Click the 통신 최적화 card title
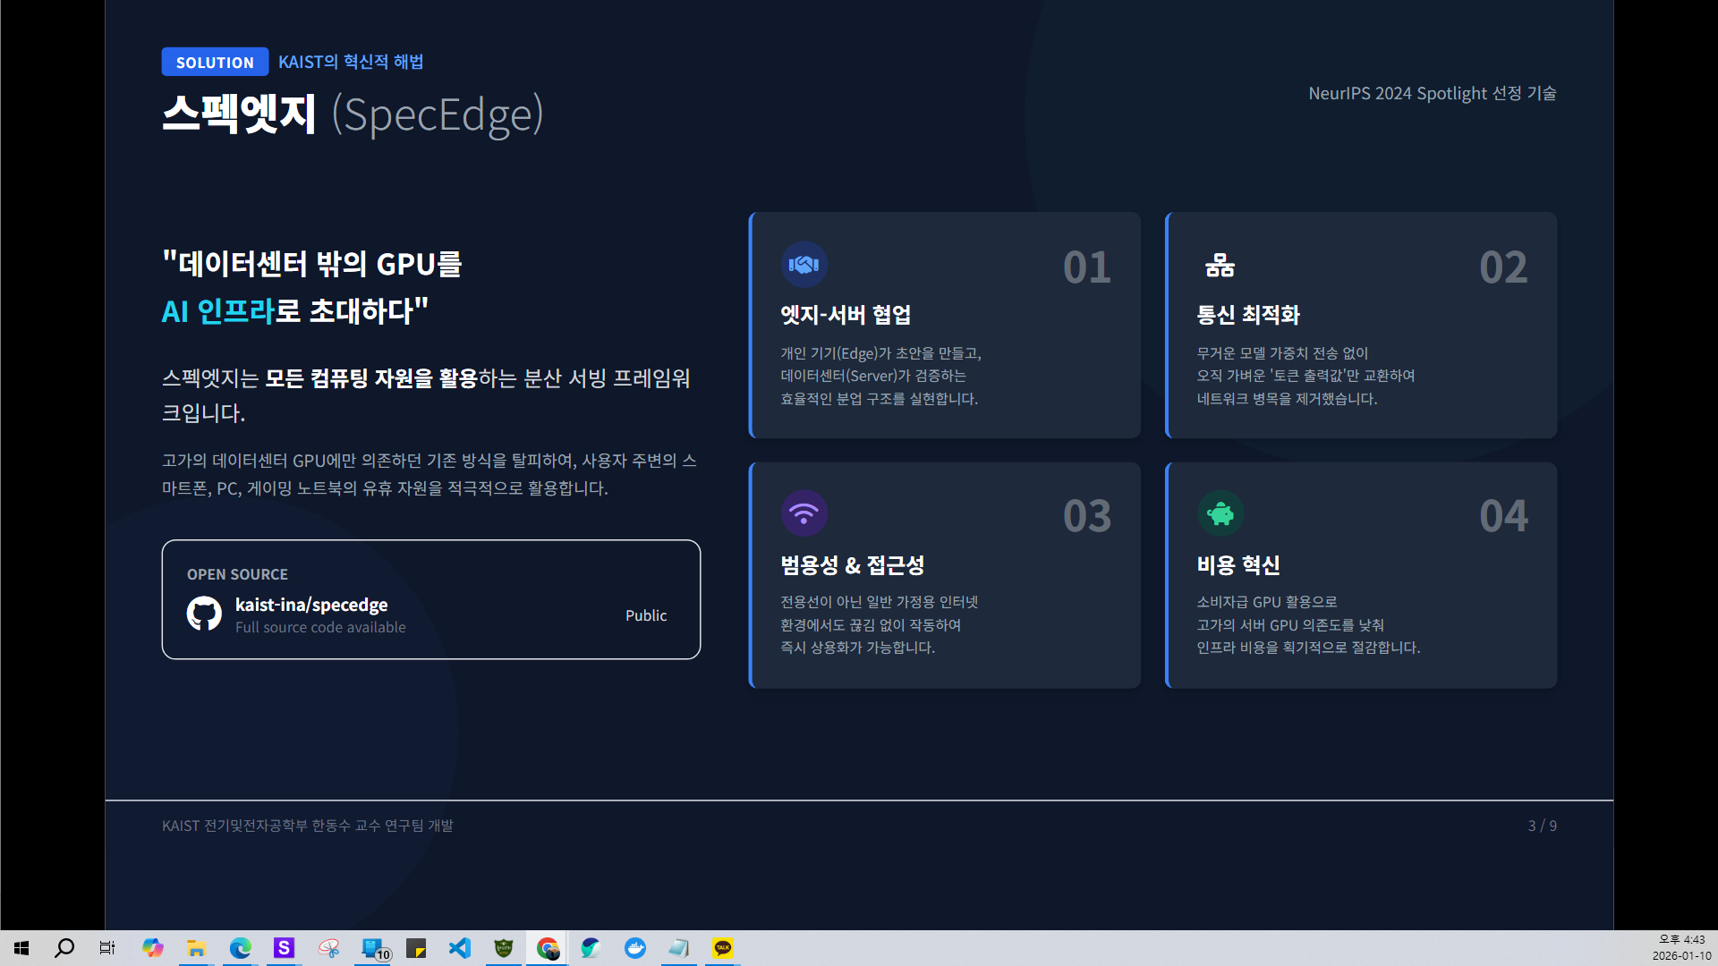The width and height of the screenshot is (1718, 966). point(1247,315)
